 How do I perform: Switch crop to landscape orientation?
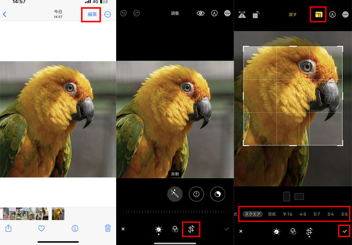(x=299, y=196)
